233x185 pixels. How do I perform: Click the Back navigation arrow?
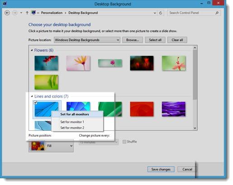pos(7,13)
